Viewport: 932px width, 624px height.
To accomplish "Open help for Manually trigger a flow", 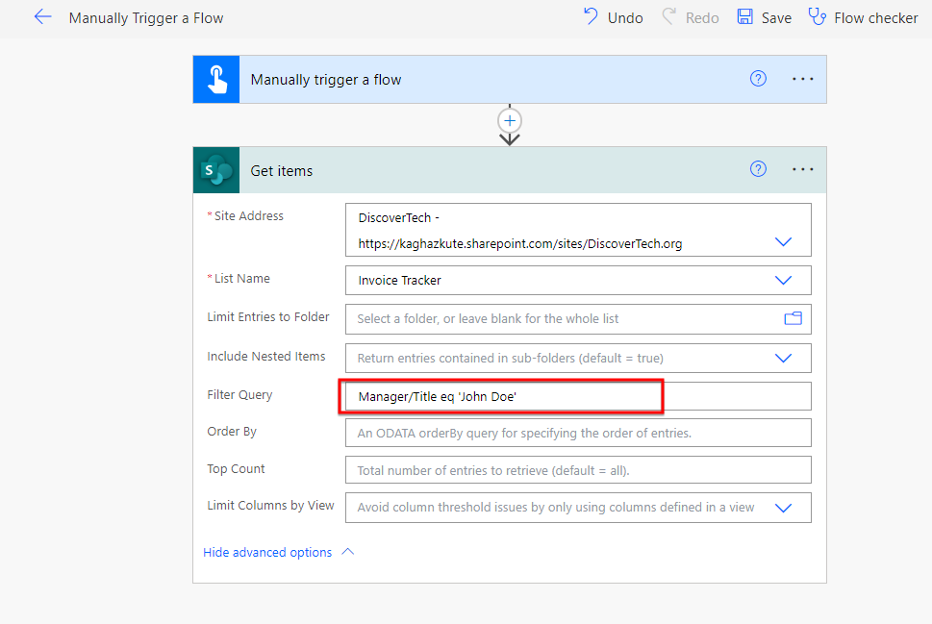I will pos(758,79).
